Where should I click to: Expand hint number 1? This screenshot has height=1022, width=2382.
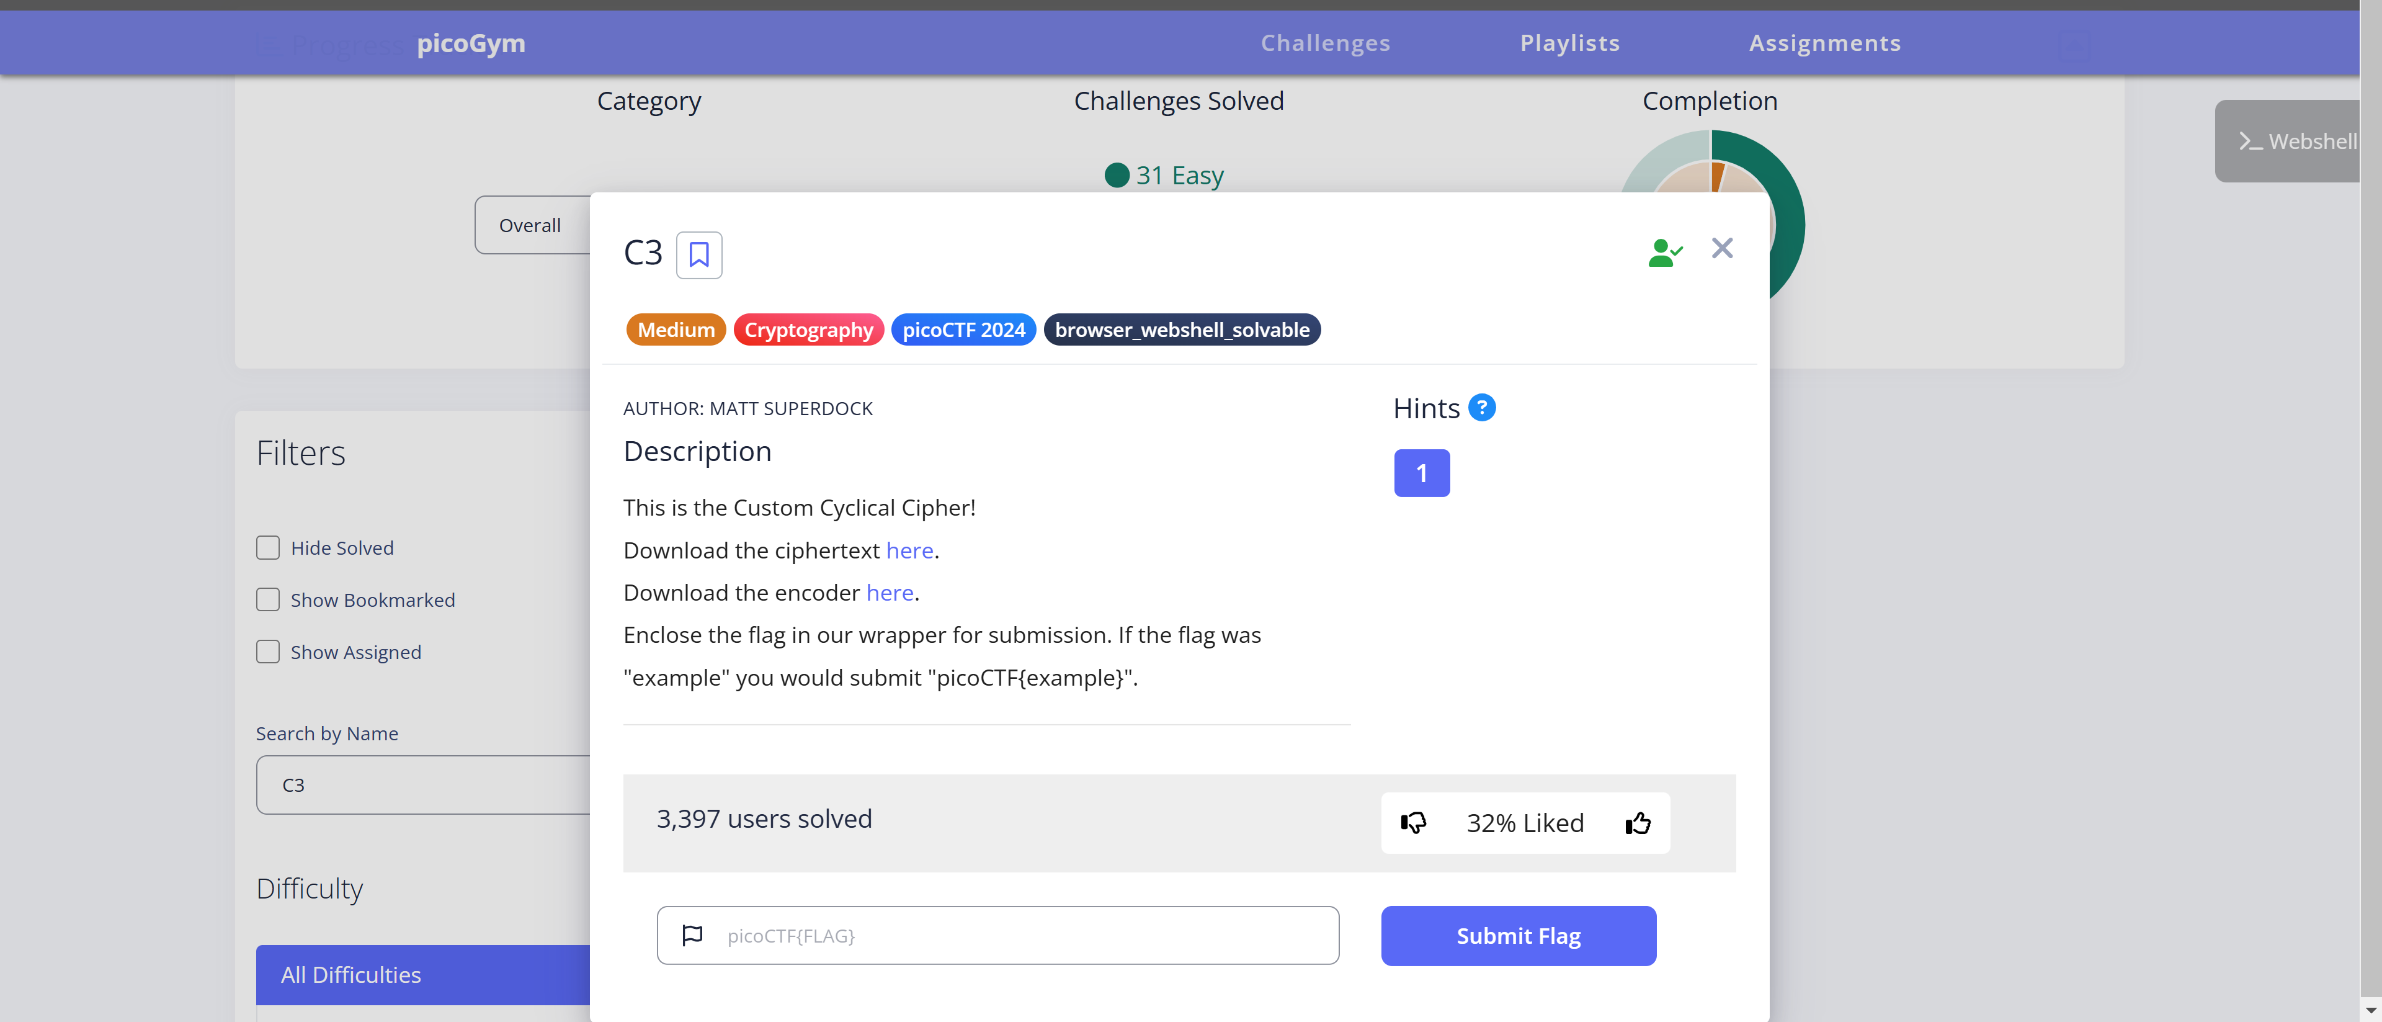pyautogui.click(x=1422, y=473)
